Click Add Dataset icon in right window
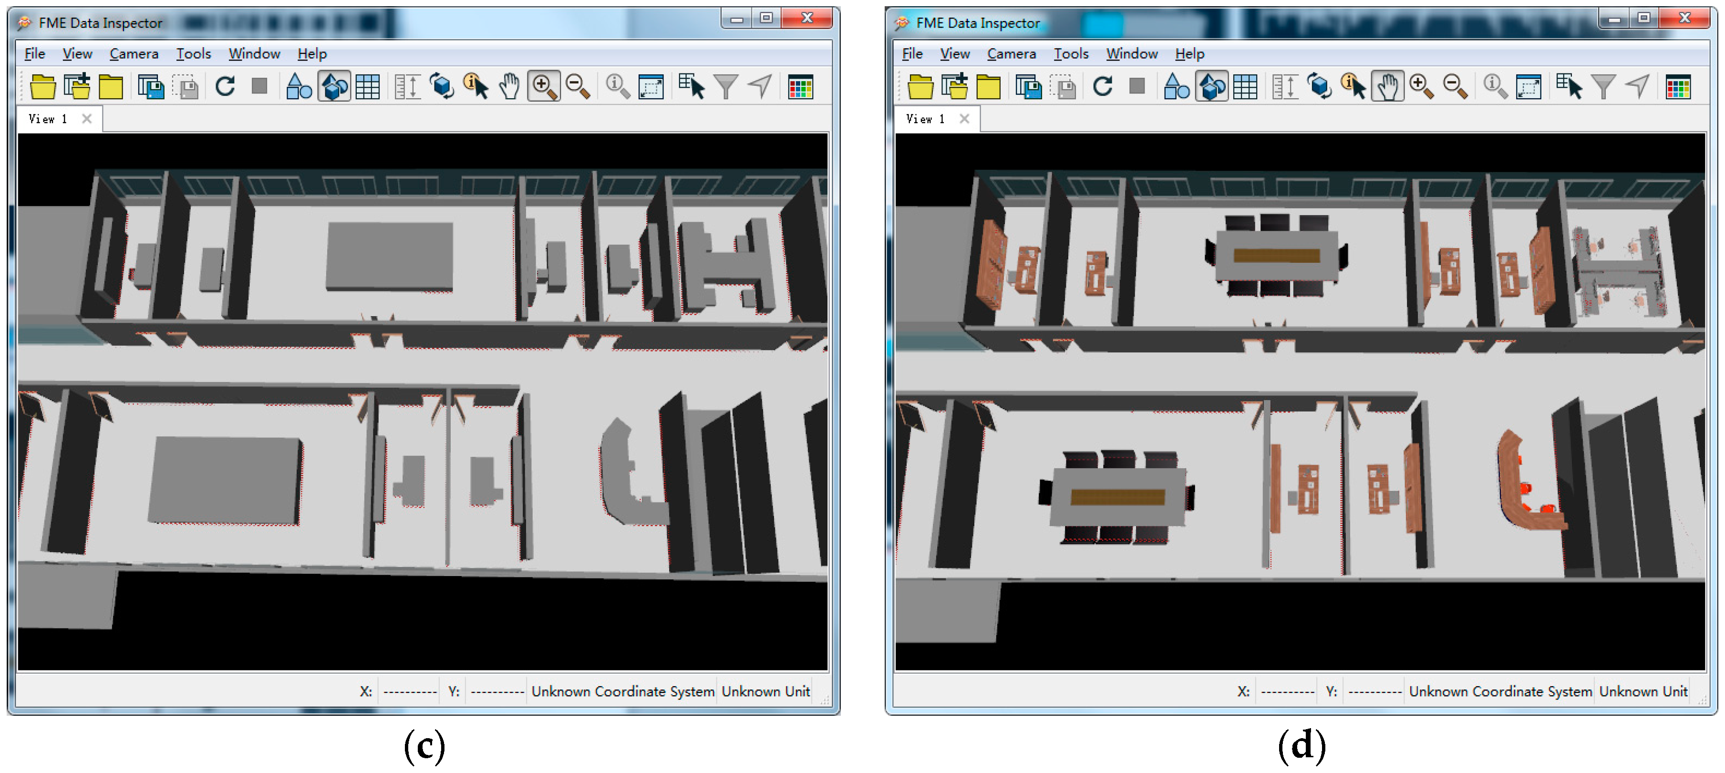This screenshot has height=773, width=1725. click(954, 87)
